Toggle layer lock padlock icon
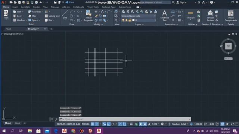The image size is (239, 134). click(x=130, y=20)
